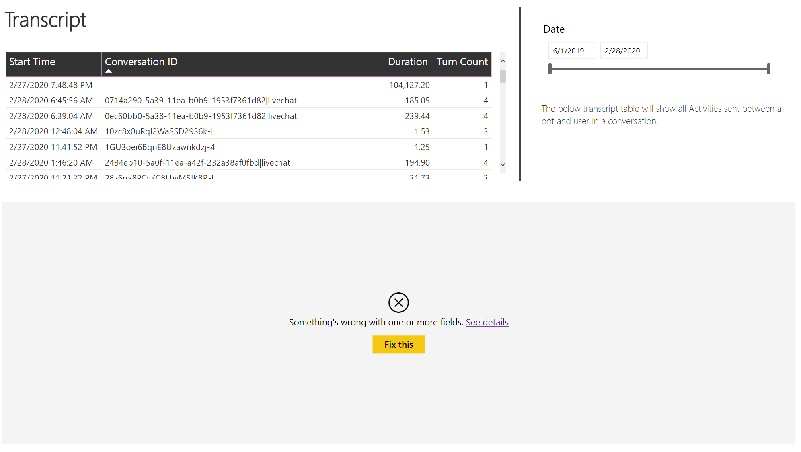Open the See details link

(x=487, y=322)
